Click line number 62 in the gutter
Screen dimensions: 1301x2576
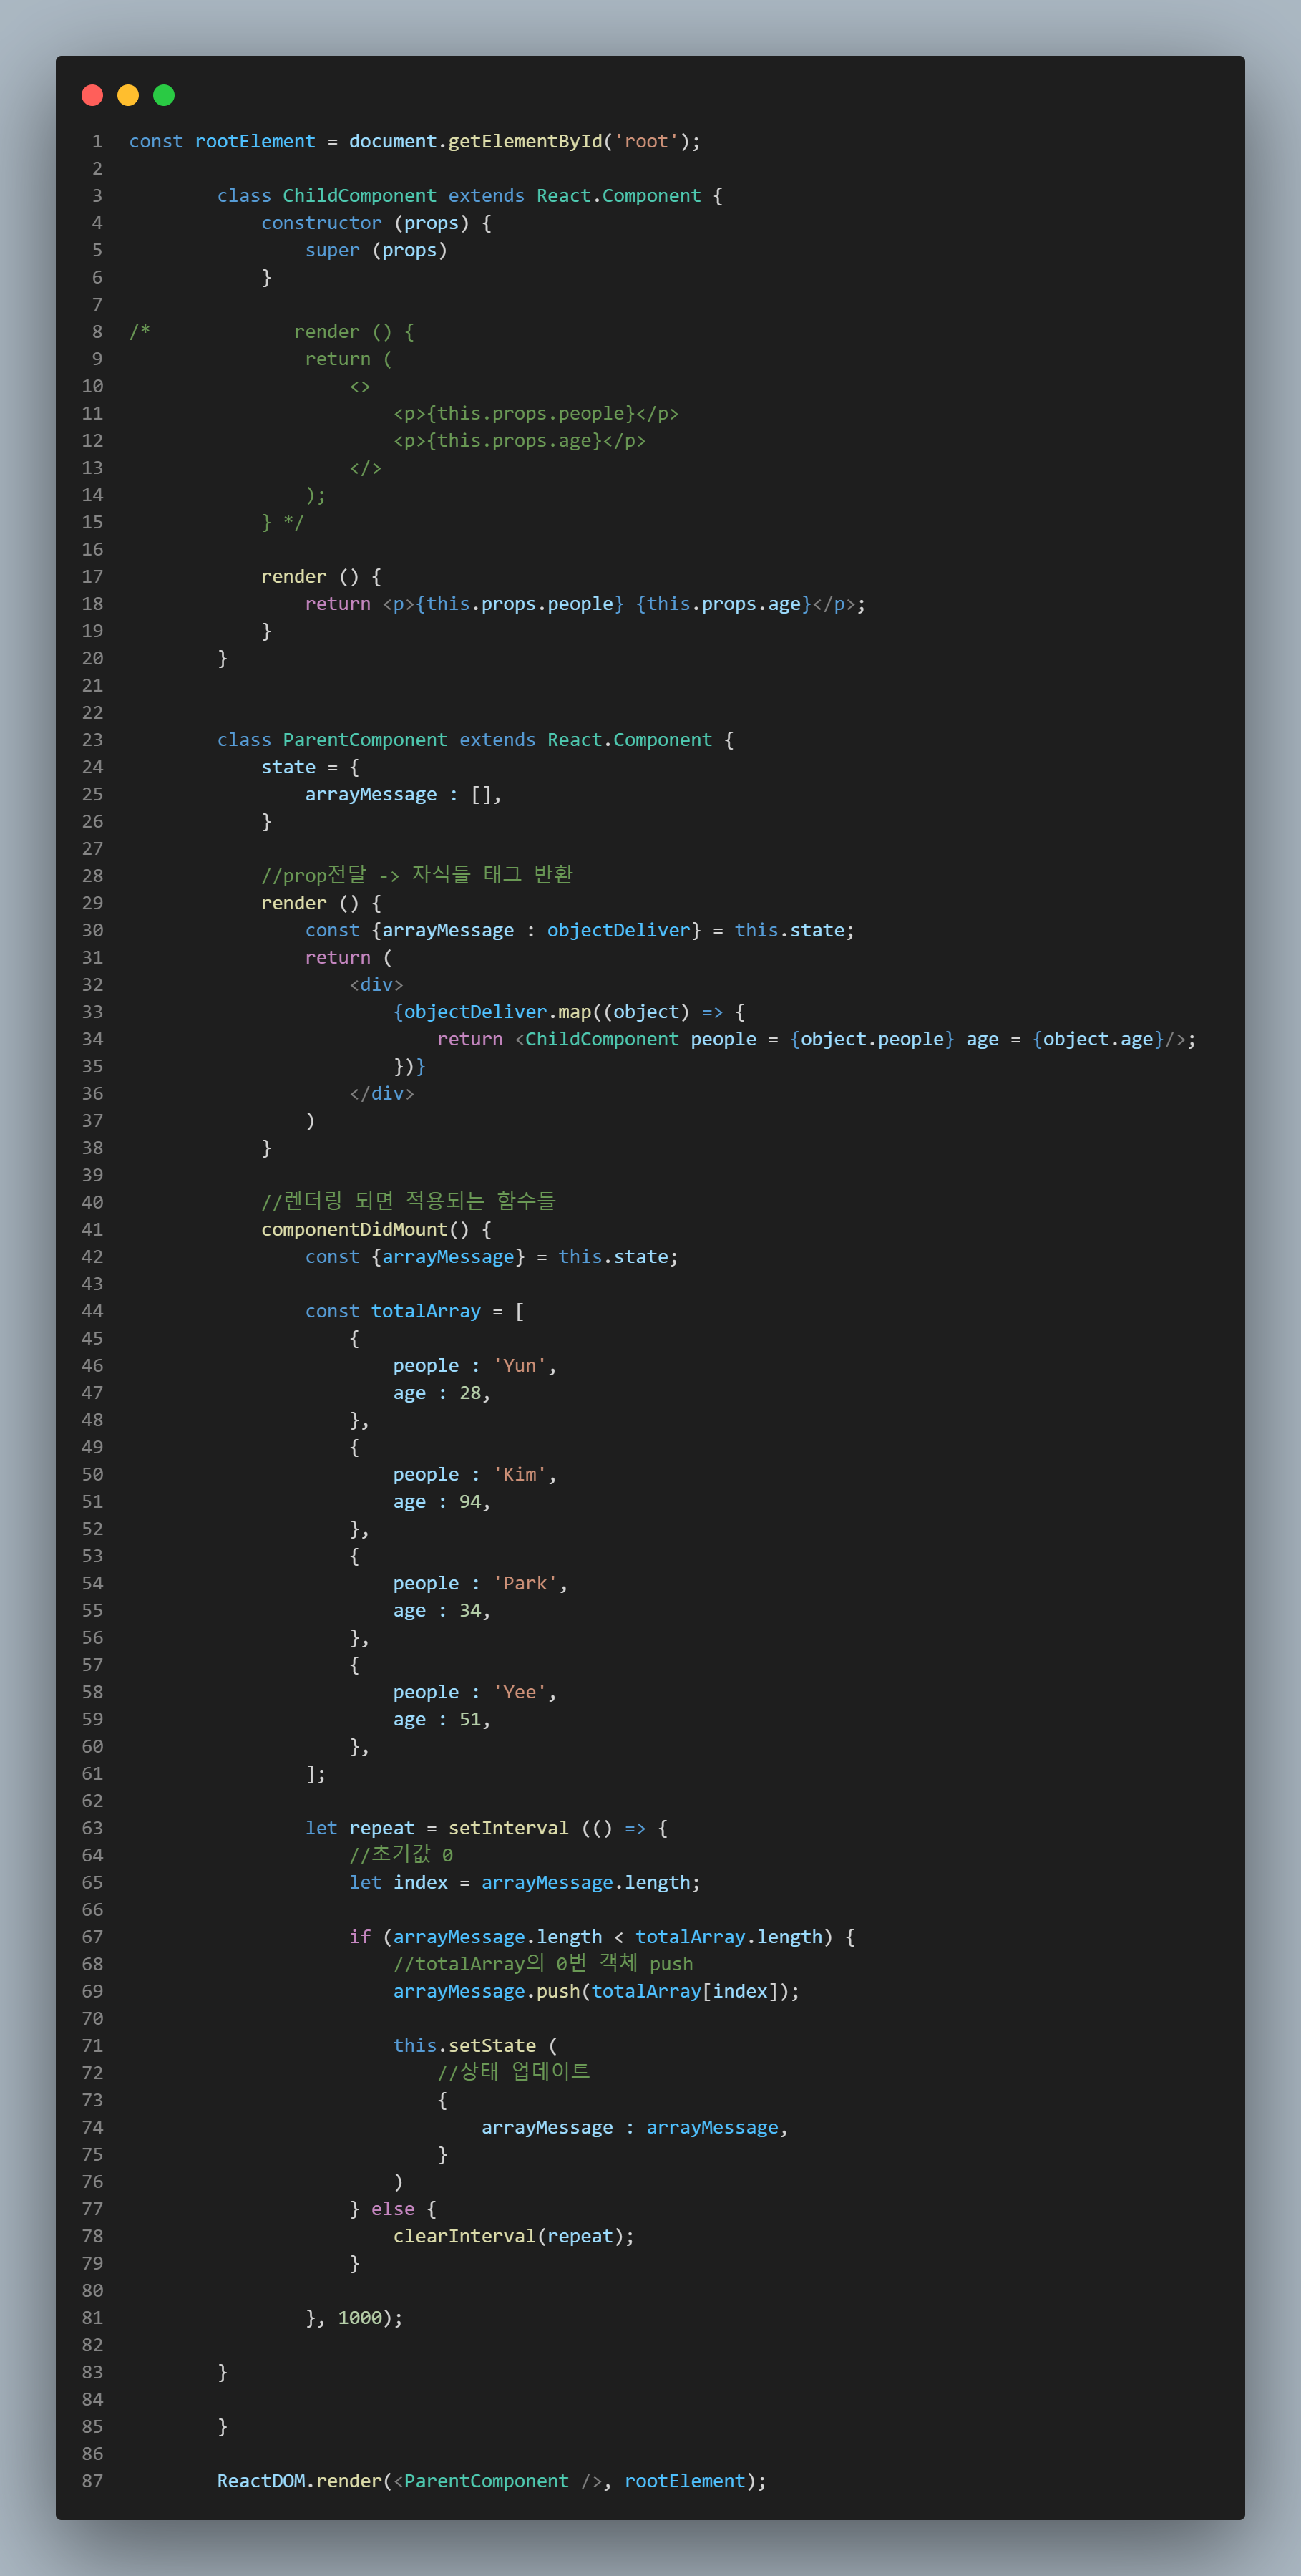point(93,1801)
